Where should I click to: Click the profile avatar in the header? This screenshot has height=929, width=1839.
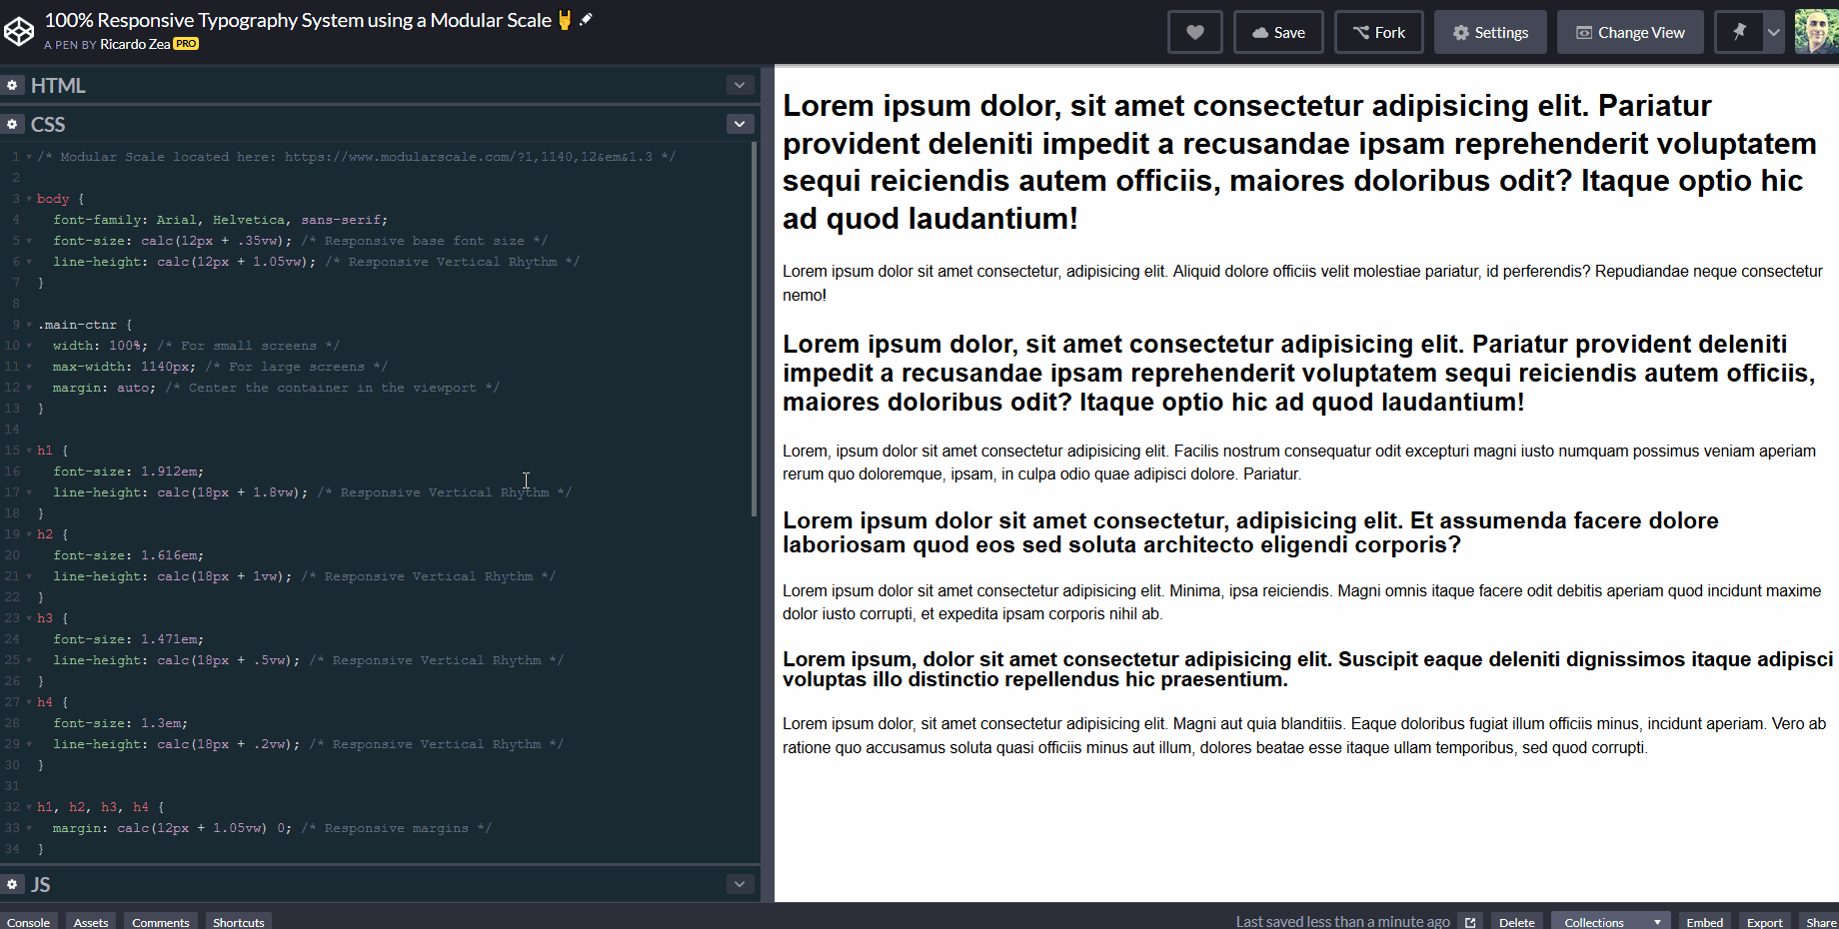[1815, 31]
